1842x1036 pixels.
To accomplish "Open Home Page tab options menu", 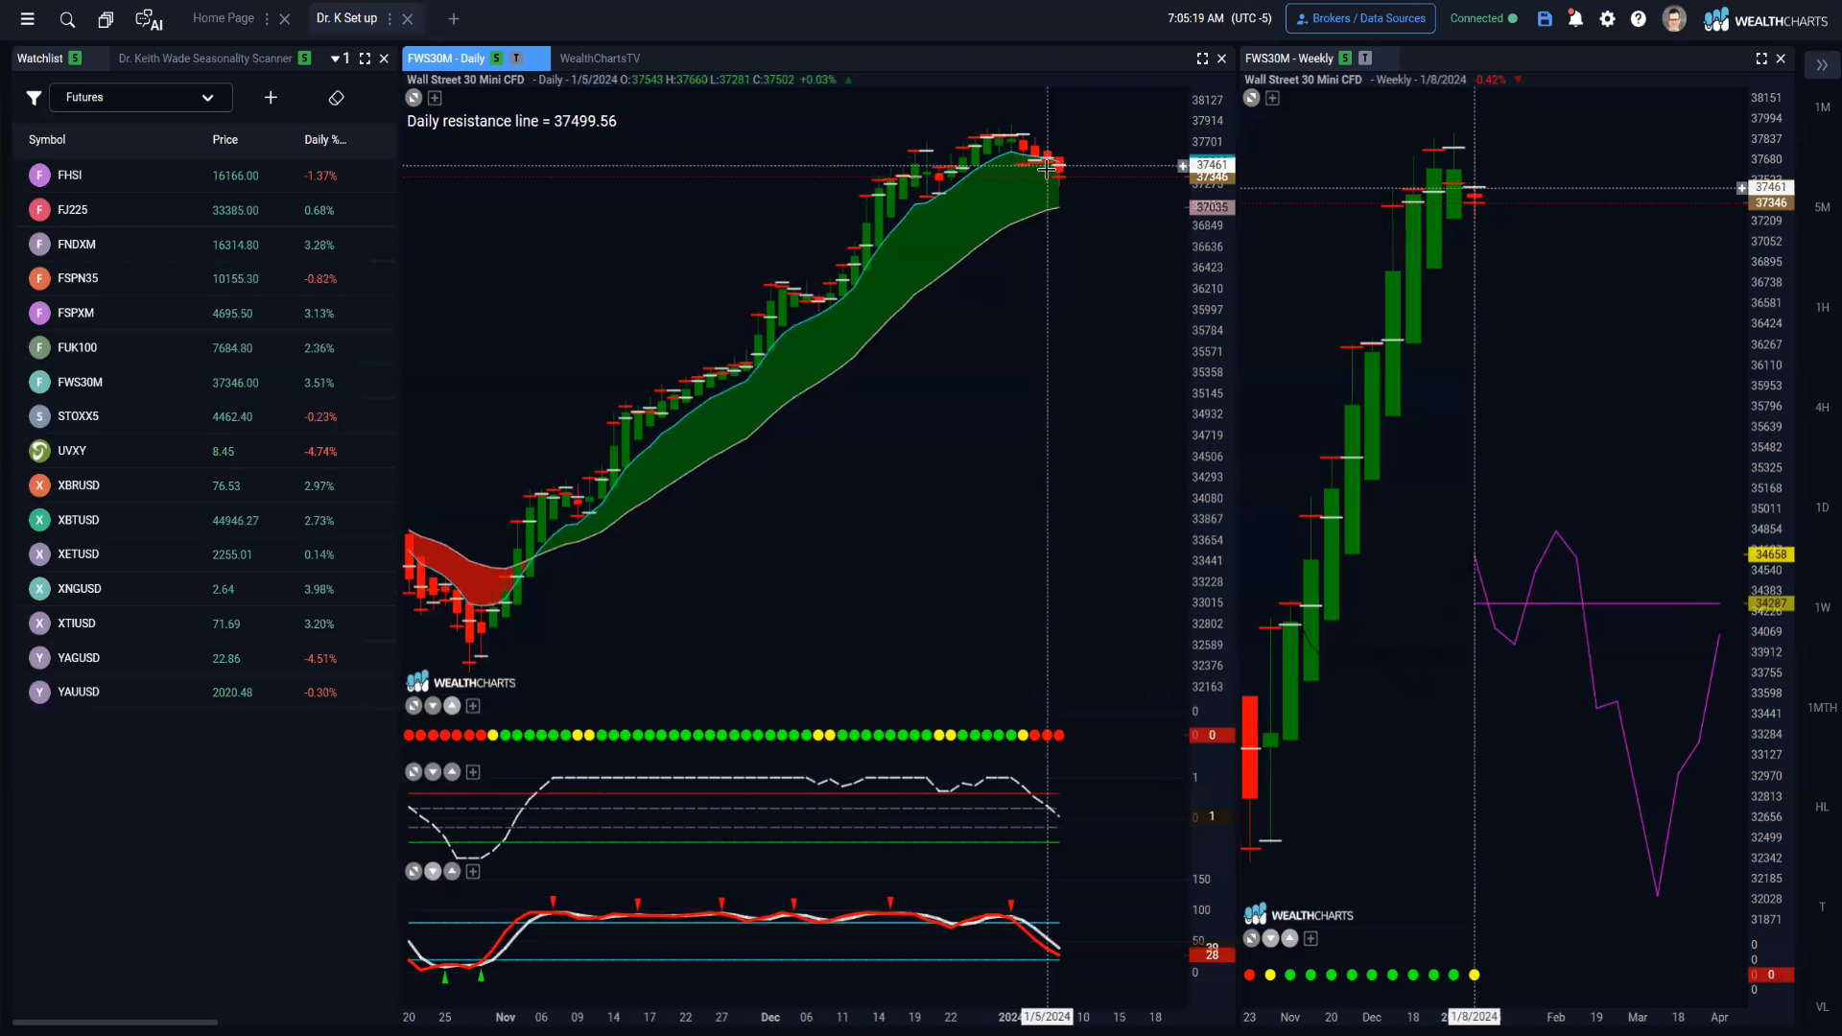I will pos(268,19).
